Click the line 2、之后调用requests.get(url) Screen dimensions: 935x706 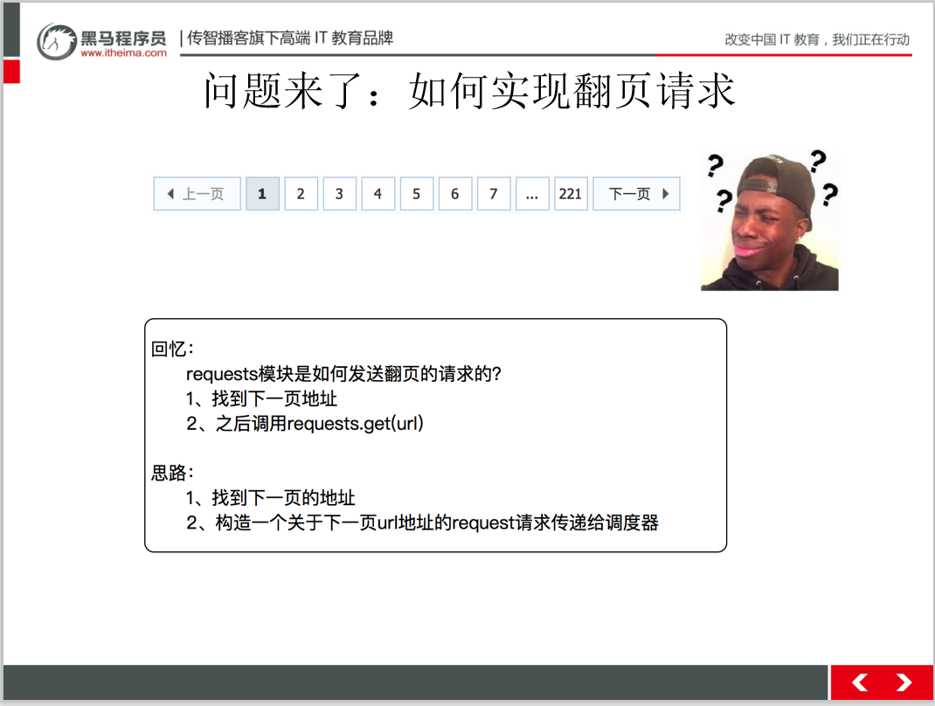click(305, 424)
